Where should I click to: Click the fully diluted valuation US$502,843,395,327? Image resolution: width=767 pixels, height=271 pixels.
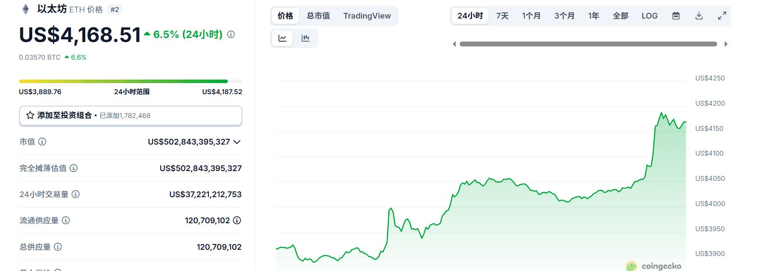pos(200,168)
